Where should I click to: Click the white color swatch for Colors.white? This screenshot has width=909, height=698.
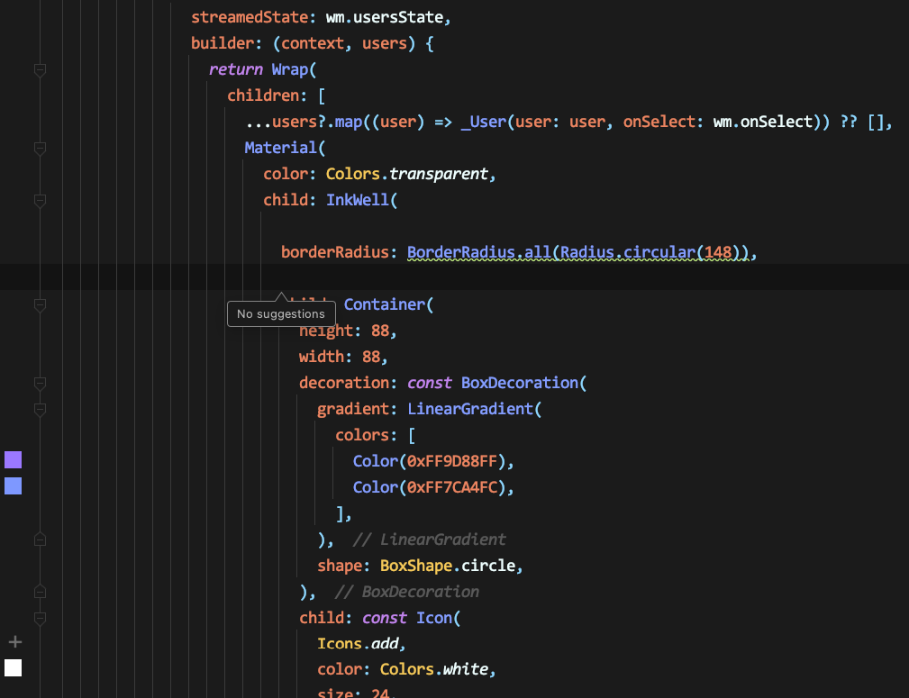click(13, 668)
